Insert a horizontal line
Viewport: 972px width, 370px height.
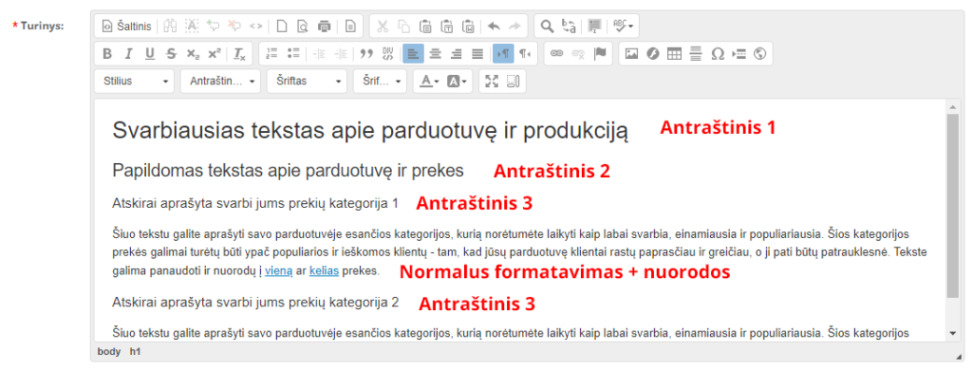[x=696, y=54]
